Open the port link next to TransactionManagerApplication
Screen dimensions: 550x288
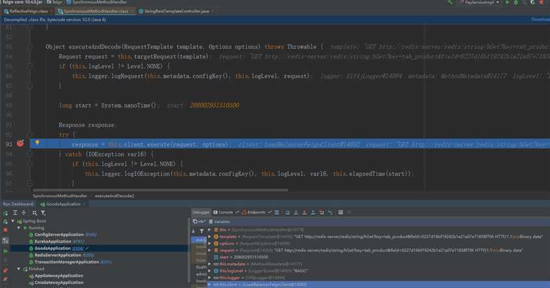click(x=106, y=262)
